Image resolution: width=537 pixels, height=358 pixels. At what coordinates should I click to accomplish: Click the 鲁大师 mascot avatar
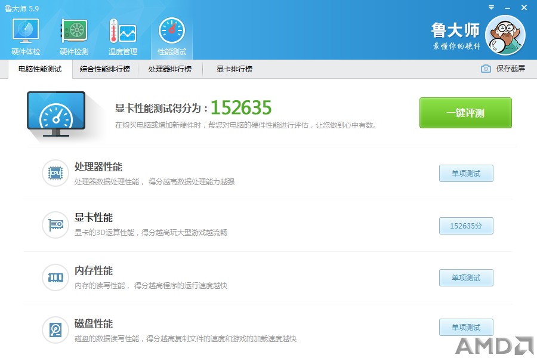coord(505,35)
